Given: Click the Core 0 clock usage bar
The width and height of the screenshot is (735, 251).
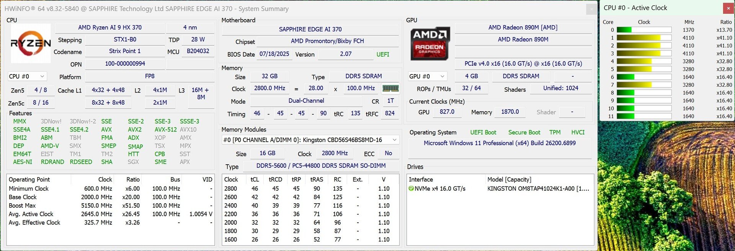Looking at the screenshot, I should [644, 30].
